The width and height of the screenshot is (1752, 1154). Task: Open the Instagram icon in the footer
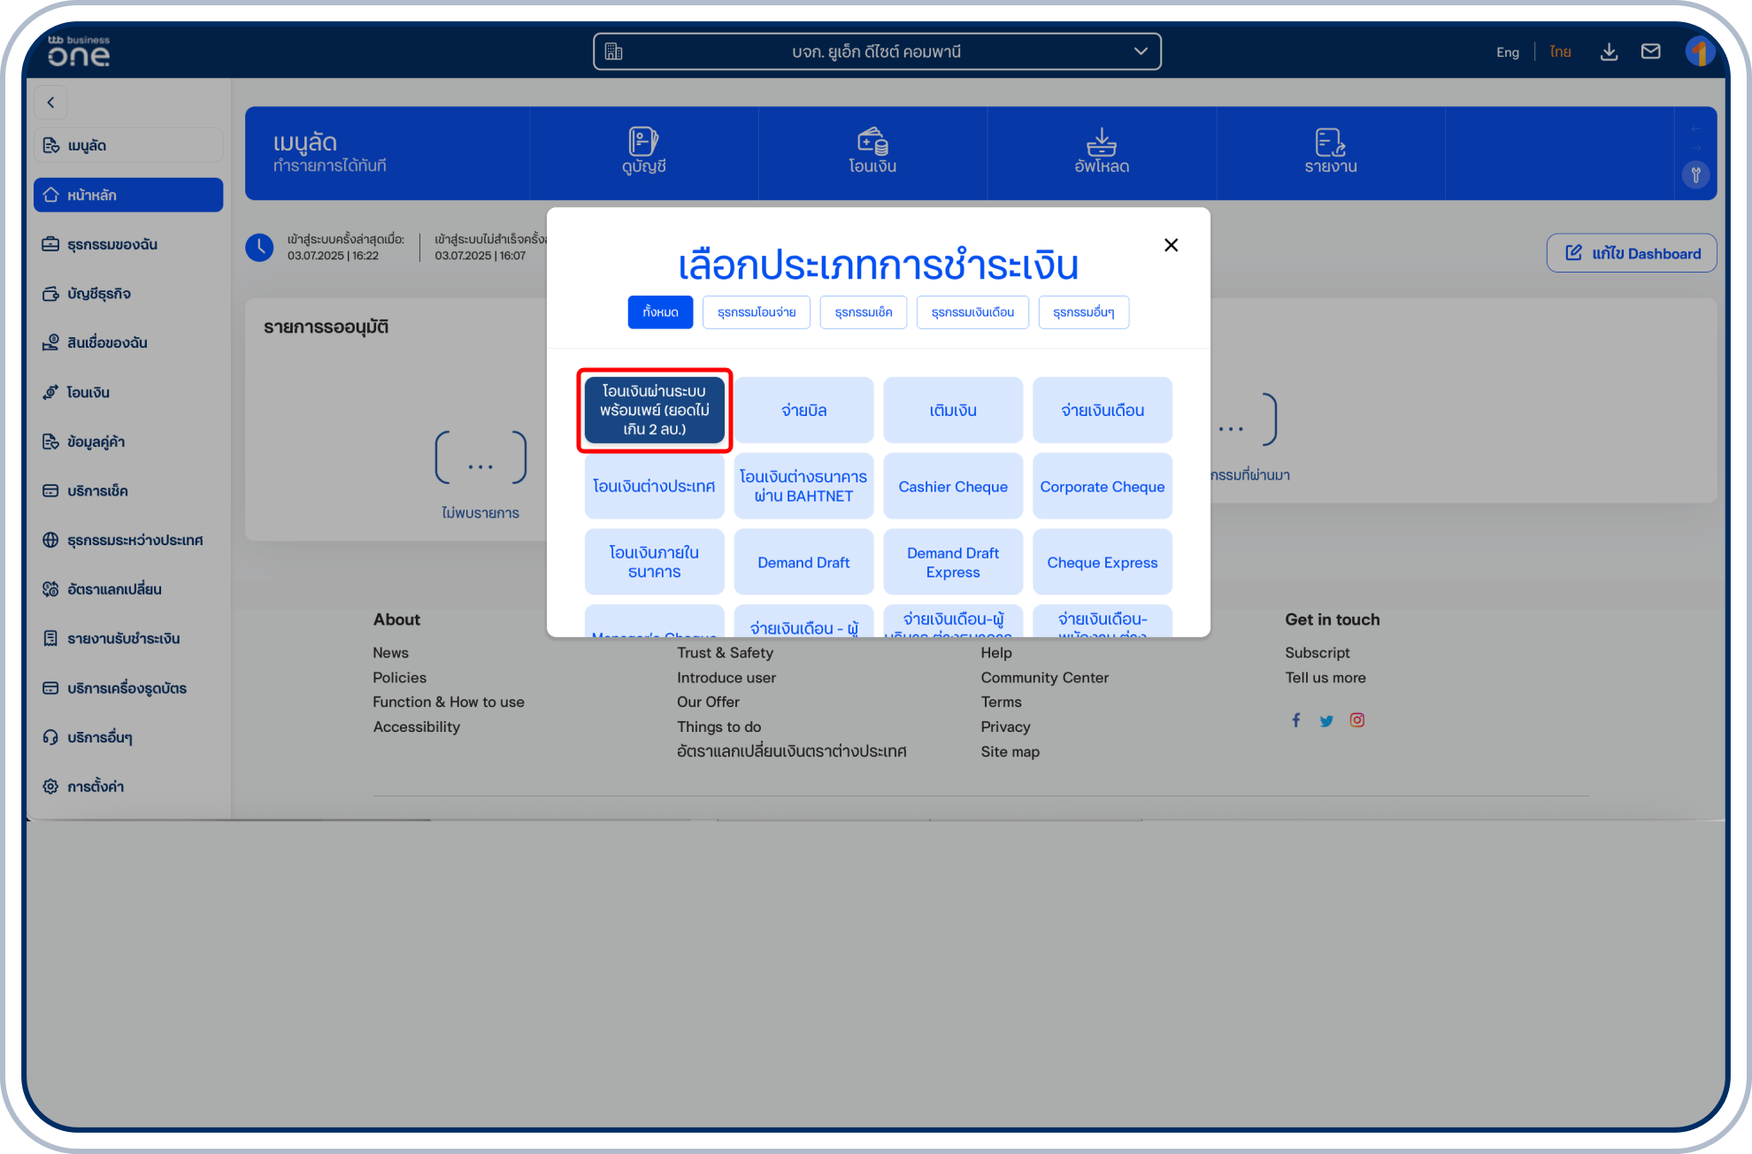tap(1356, 720)
